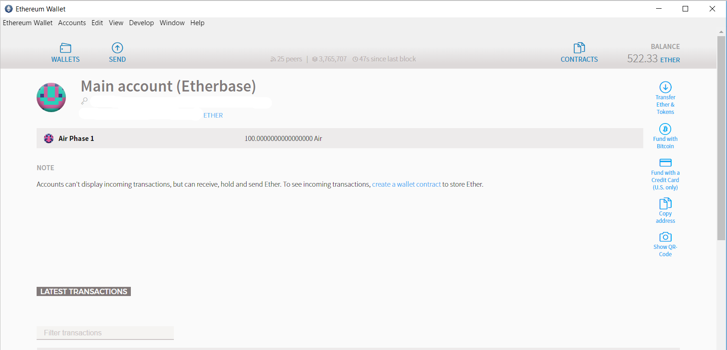Image resolution: width=727 pixels, height=350 pixels.
Task: Click the Main account (Etherbase) title
Action: pyautogui.click(x=168, y=86)
